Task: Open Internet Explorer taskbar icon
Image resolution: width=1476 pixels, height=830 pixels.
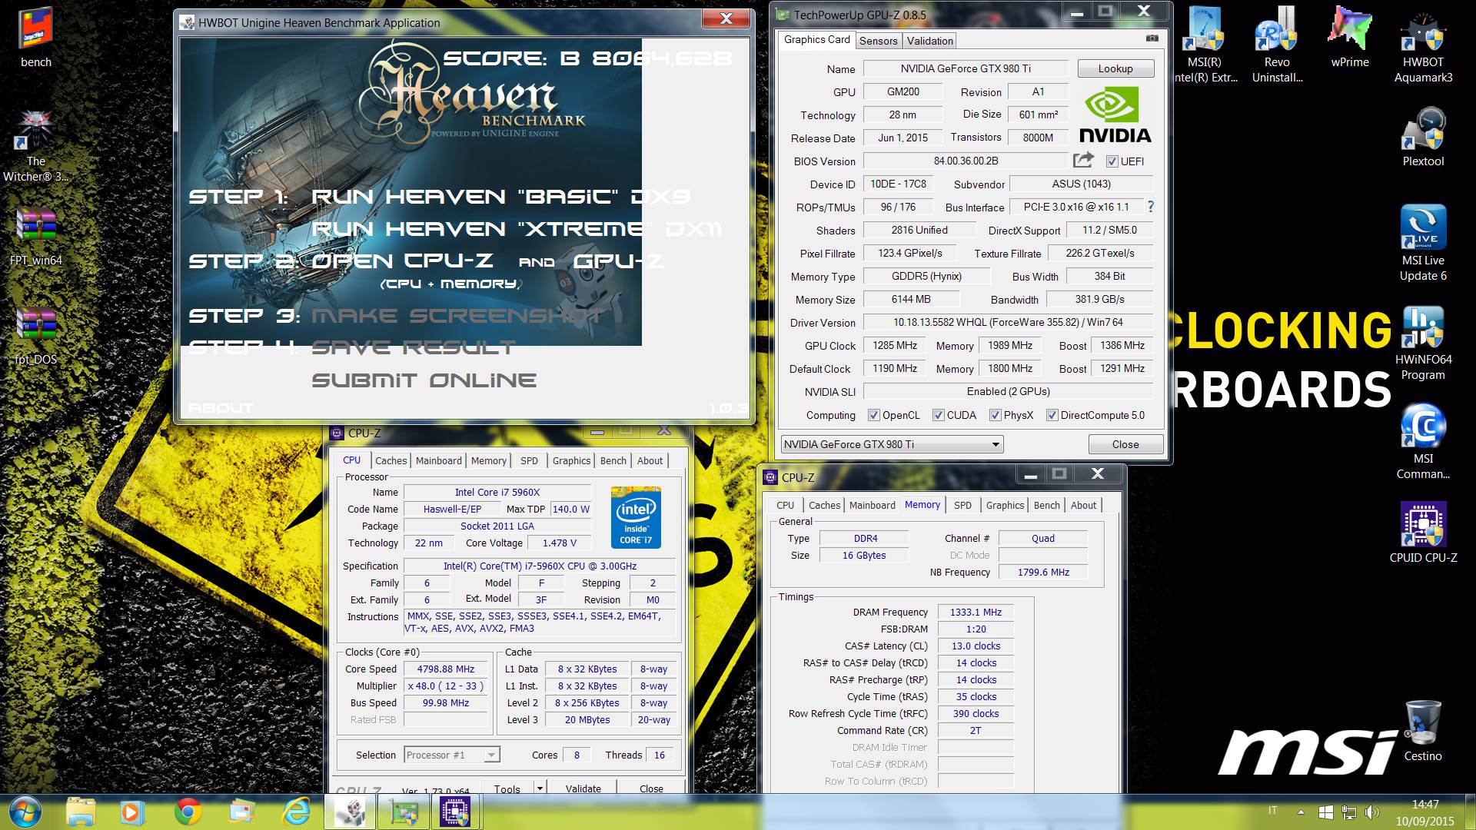Action: tap(296, 812)
